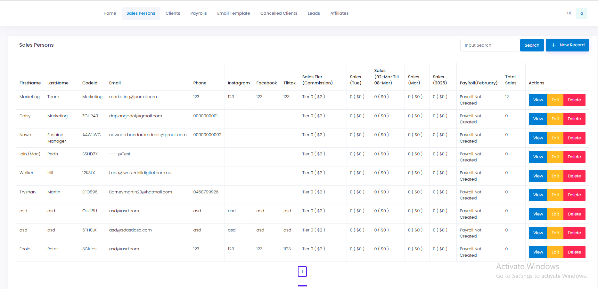Image resolution: width=598 pixels, height=289 pixels.
Task: Navigate to Leads page
Action: [314, 13]
